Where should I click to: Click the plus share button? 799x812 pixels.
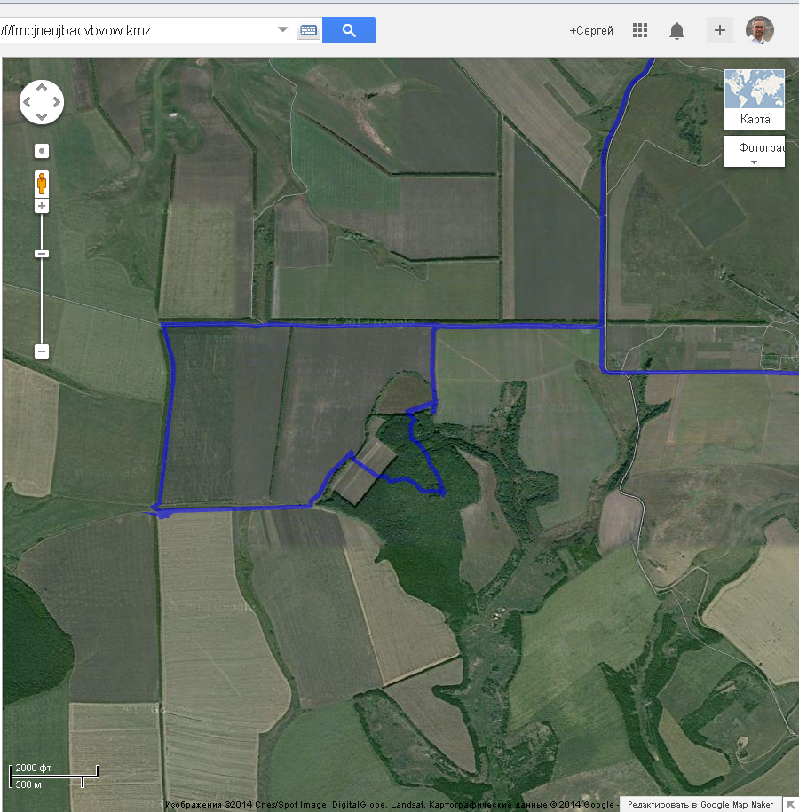pos(719,30)
